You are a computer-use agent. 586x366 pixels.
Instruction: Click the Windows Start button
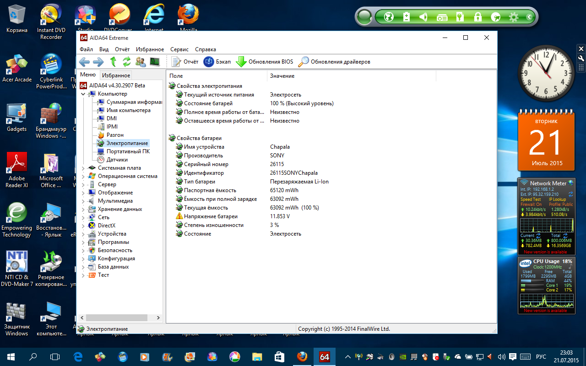click(x=11, y=356)
